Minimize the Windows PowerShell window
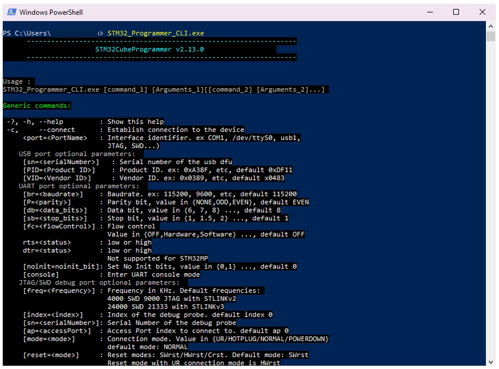Image resolution: width=499 pixels, height=369 pixels. 430,12
